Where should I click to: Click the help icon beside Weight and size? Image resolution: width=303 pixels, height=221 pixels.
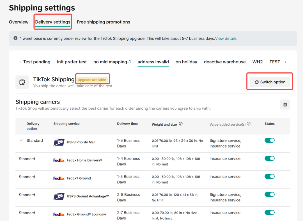(x=181, y=124)
